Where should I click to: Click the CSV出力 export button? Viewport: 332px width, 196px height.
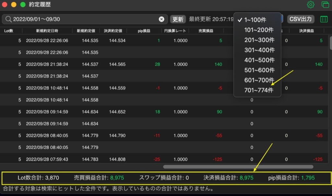(301, 19)
